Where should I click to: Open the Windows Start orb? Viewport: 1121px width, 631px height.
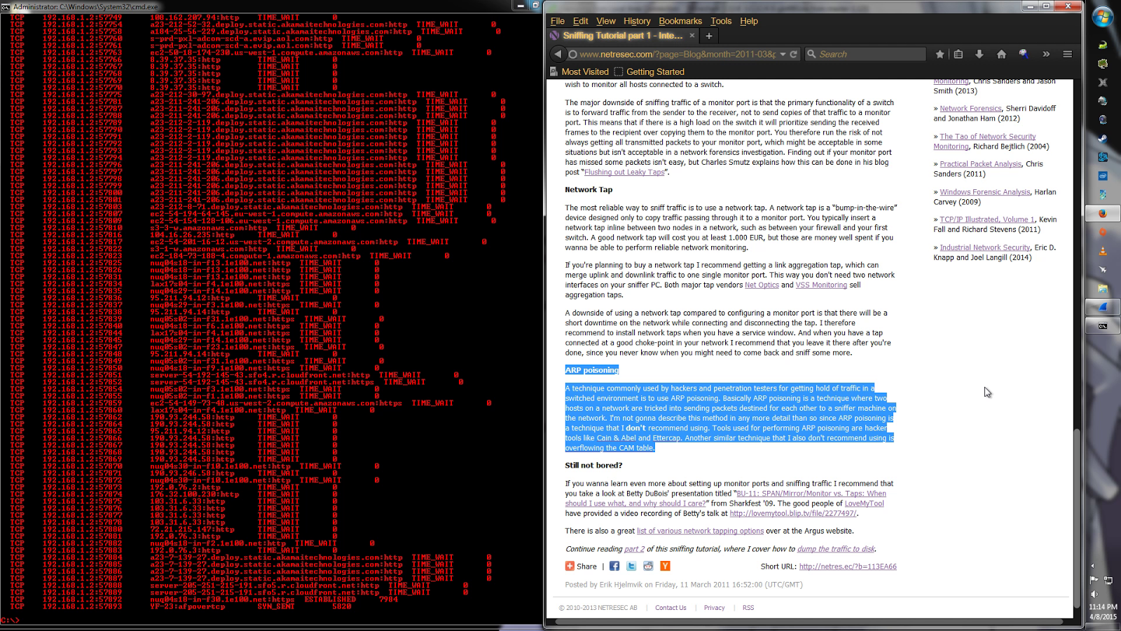click(x=1103, y=17)
